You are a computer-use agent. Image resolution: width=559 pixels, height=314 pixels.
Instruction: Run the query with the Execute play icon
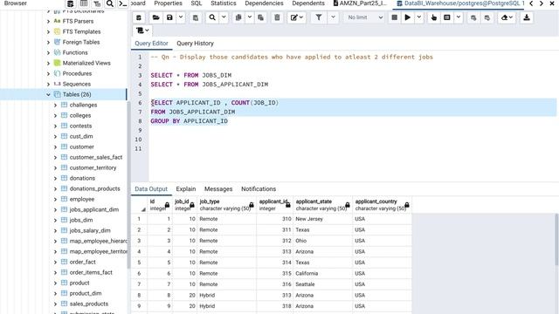408,17
